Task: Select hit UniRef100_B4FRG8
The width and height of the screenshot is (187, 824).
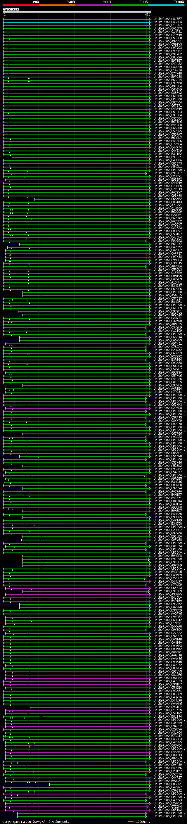Action: tap(168, 125)
